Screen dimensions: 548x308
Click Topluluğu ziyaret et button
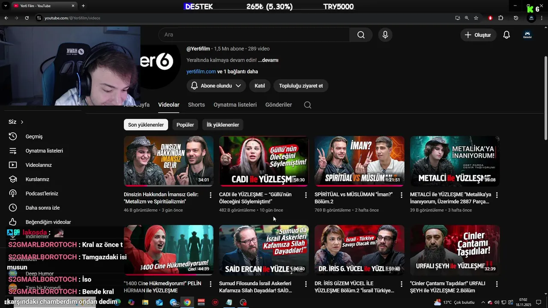(301, 86)
